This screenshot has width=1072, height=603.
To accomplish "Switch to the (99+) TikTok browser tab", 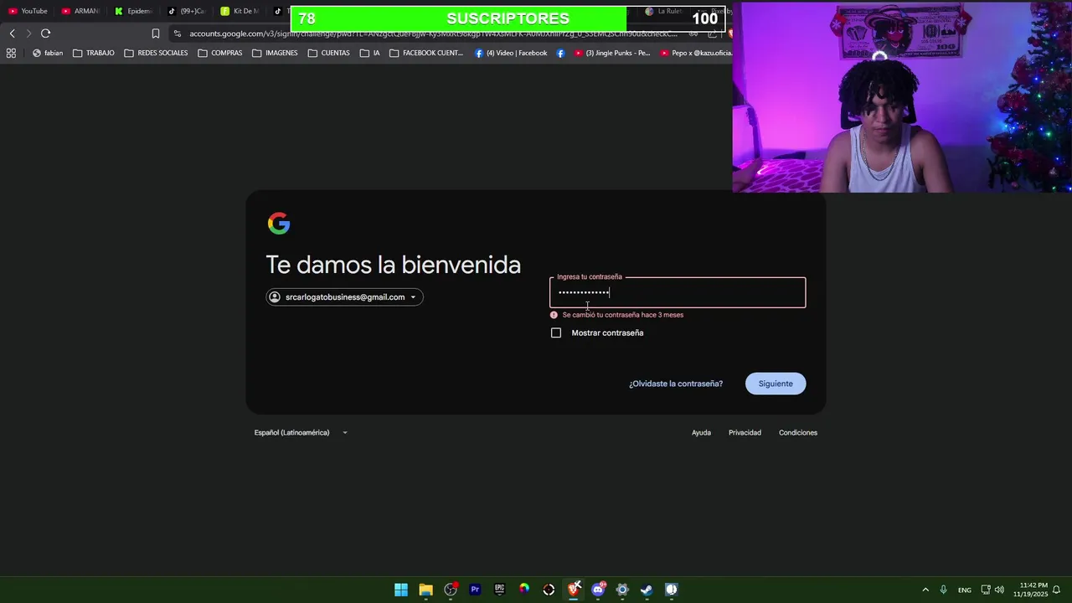I will 188,11.
